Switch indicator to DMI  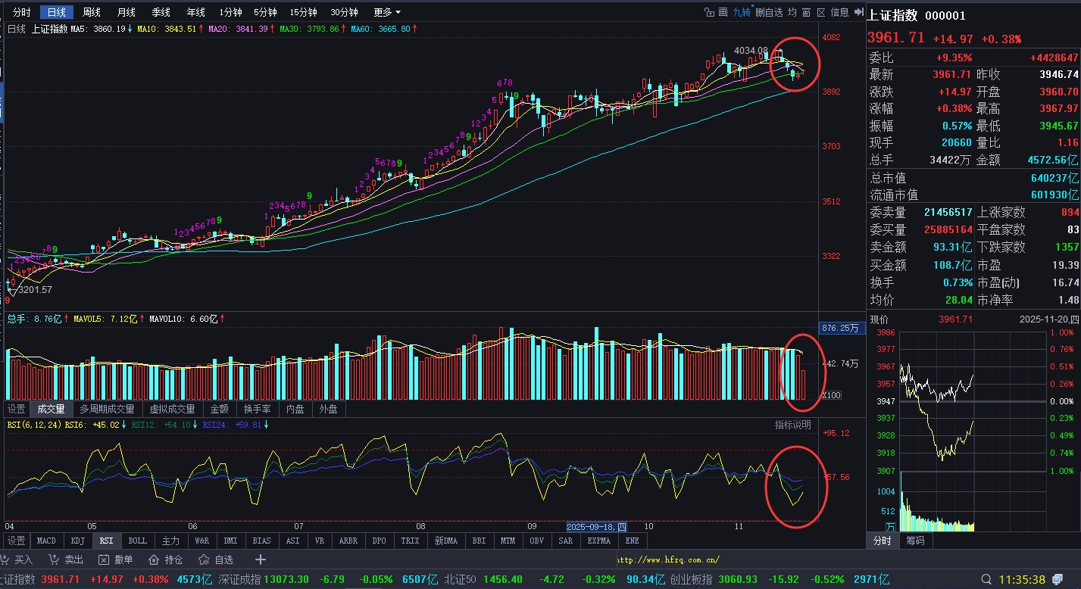click(231, 541)
